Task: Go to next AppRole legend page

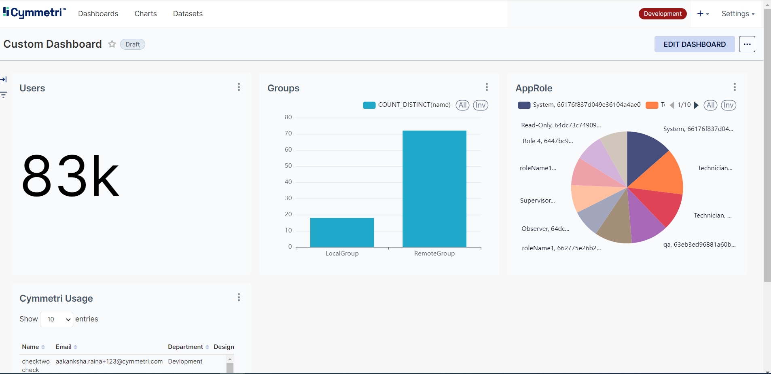Action: pyautogui.click(x=696, y=105)
